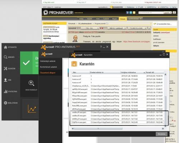Select the NFqocMko.exe.part quarantine row
The height and width of the screenshot is (143, 179).
coord(118,96)
